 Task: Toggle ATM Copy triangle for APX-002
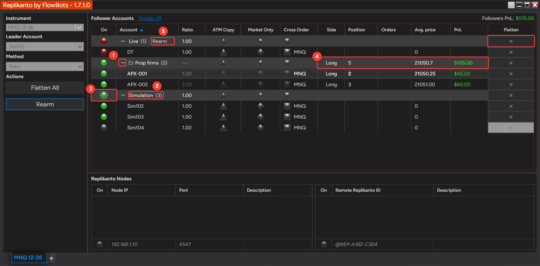(223, 84)
